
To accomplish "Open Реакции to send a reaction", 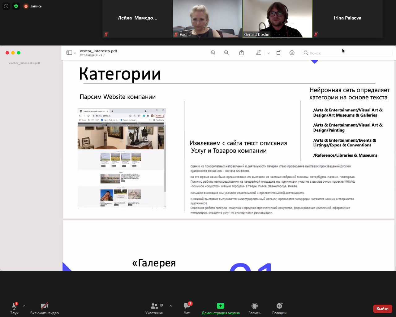I will [x=279, y=308].
